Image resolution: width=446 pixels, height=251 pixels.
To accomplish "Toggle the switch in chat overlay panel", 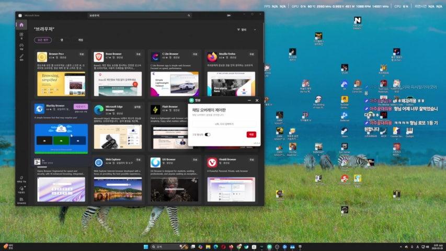I will pyautogui.click(x=208, y=134).
